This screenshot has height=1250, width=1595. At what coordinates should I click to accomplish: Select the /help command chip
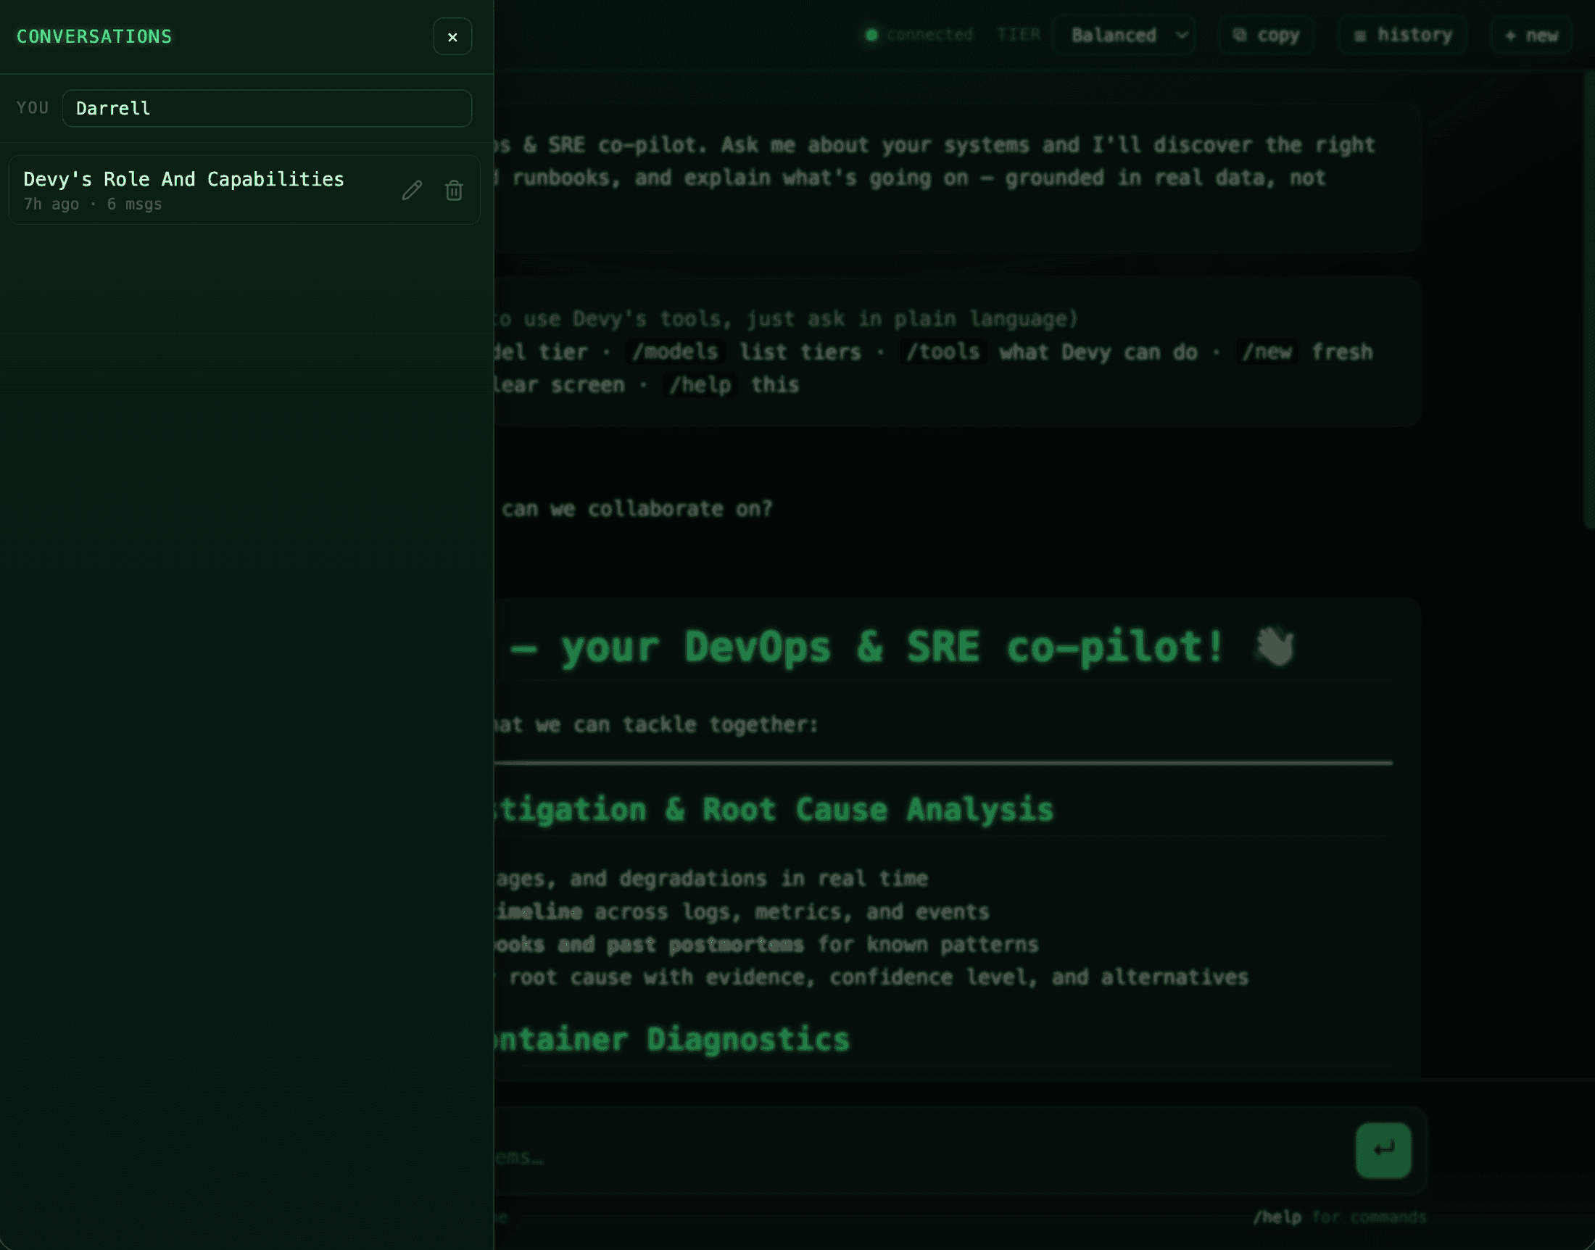coord(700,385)
